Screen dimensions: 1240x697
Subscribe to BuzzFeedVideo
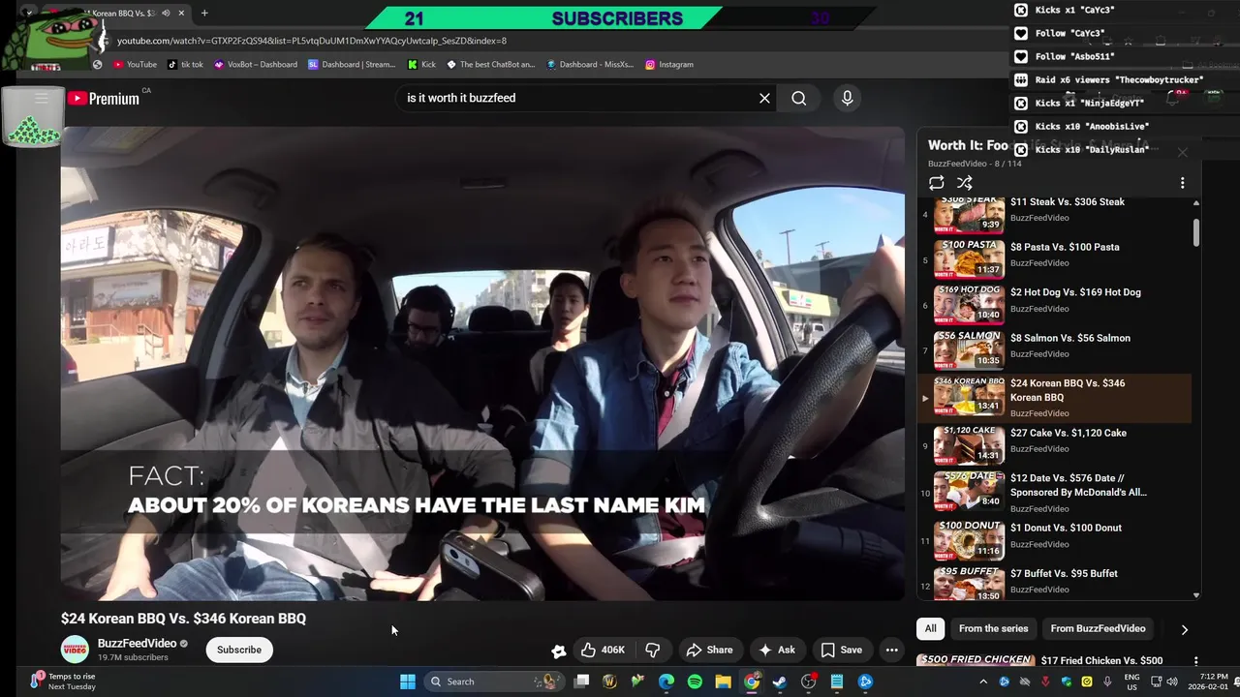pyautogui.click(x=239, y=650)
